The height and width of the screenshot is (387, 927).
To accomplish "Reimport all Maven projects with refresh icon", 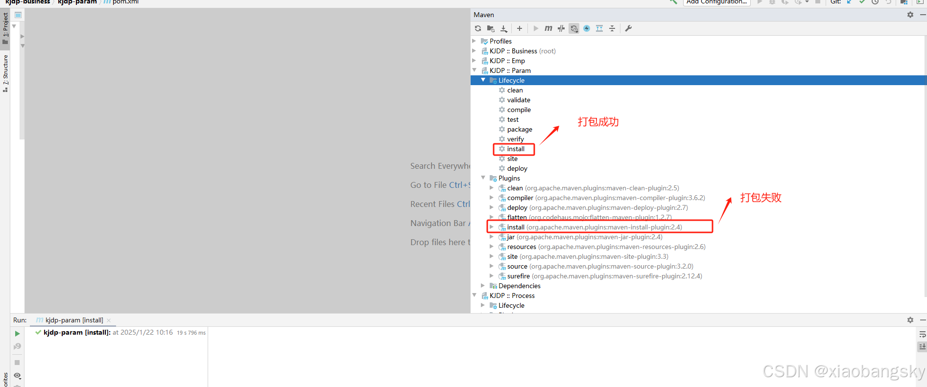I will pos(478,28).
